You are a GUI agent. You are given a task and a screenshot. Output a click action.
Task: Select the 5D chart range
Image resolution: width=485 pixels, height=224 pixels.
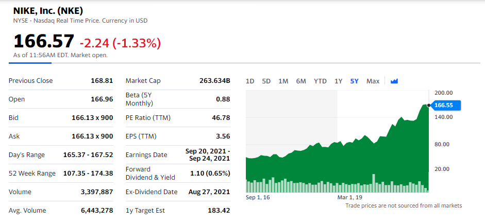[x=266, y=81]
